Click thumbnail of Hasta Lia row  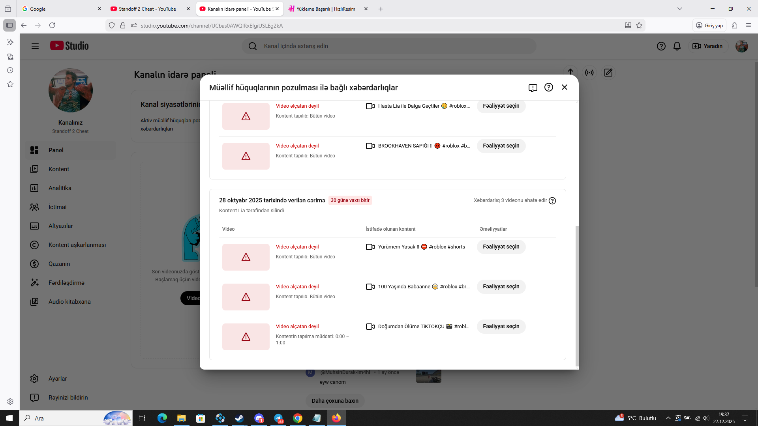(x=246, y=116)
